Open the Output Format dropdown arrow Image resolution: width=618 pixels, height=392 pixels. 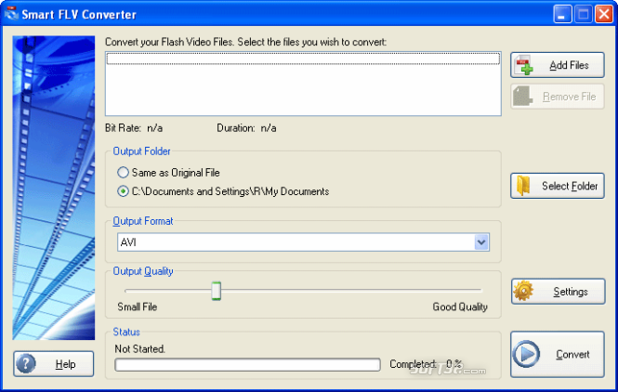tap(481, 242)
